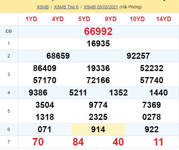
Task: Click the 1YD ticket code
Action: (x=31, y=19)
